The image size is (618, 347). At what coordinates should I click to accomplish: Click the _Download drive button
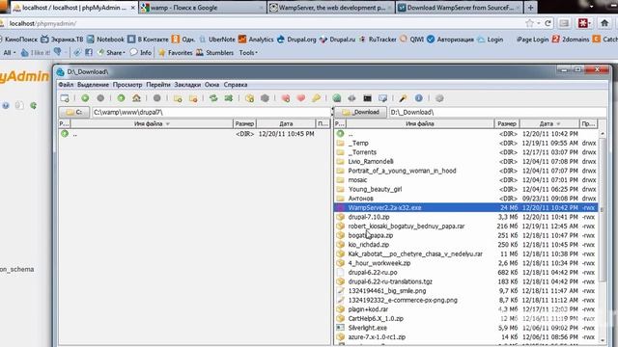[360, 112]
